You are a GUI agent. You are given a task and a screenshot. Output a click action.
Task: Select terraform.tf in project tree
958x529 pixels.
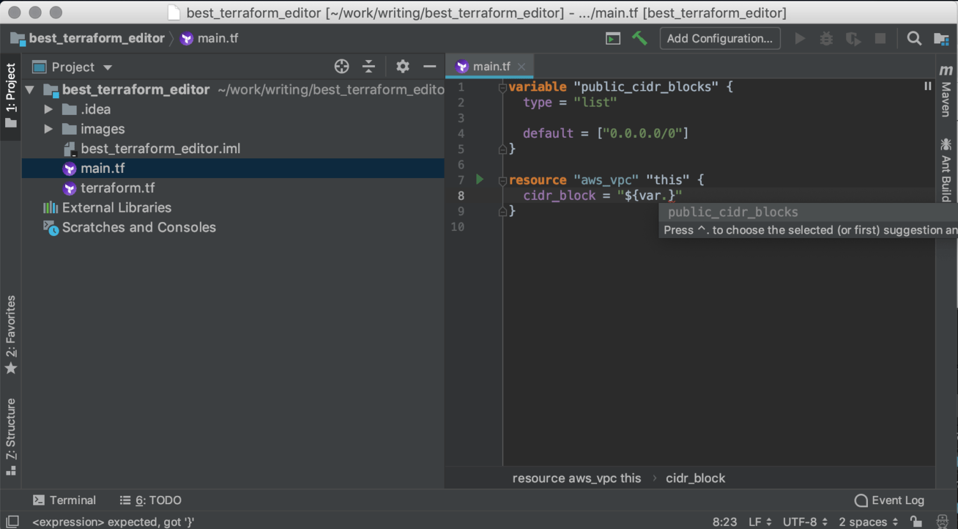118,188
